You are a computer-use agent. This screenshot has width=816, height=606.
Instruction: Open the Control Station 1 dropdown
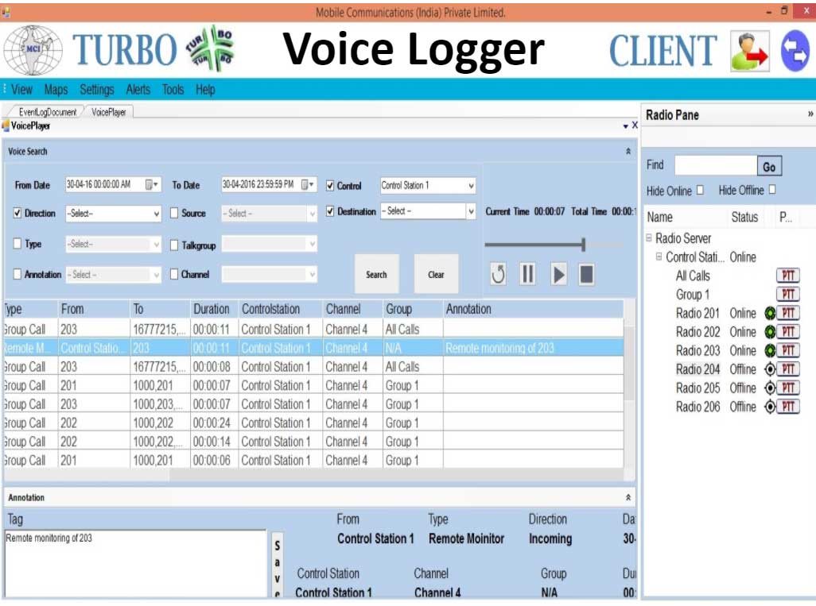pyautogui.click(x=471, y=186)
